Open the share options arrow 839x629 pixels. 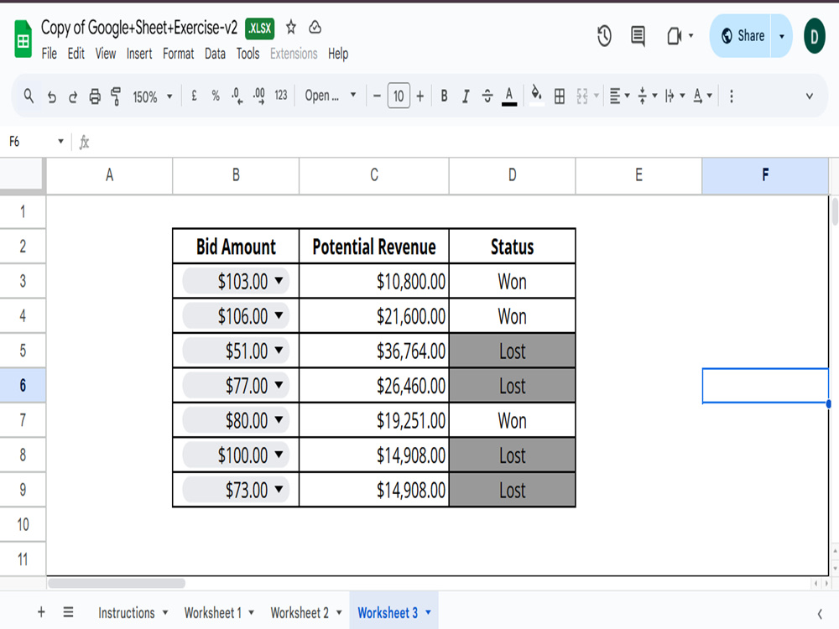(x=782, y=36)
